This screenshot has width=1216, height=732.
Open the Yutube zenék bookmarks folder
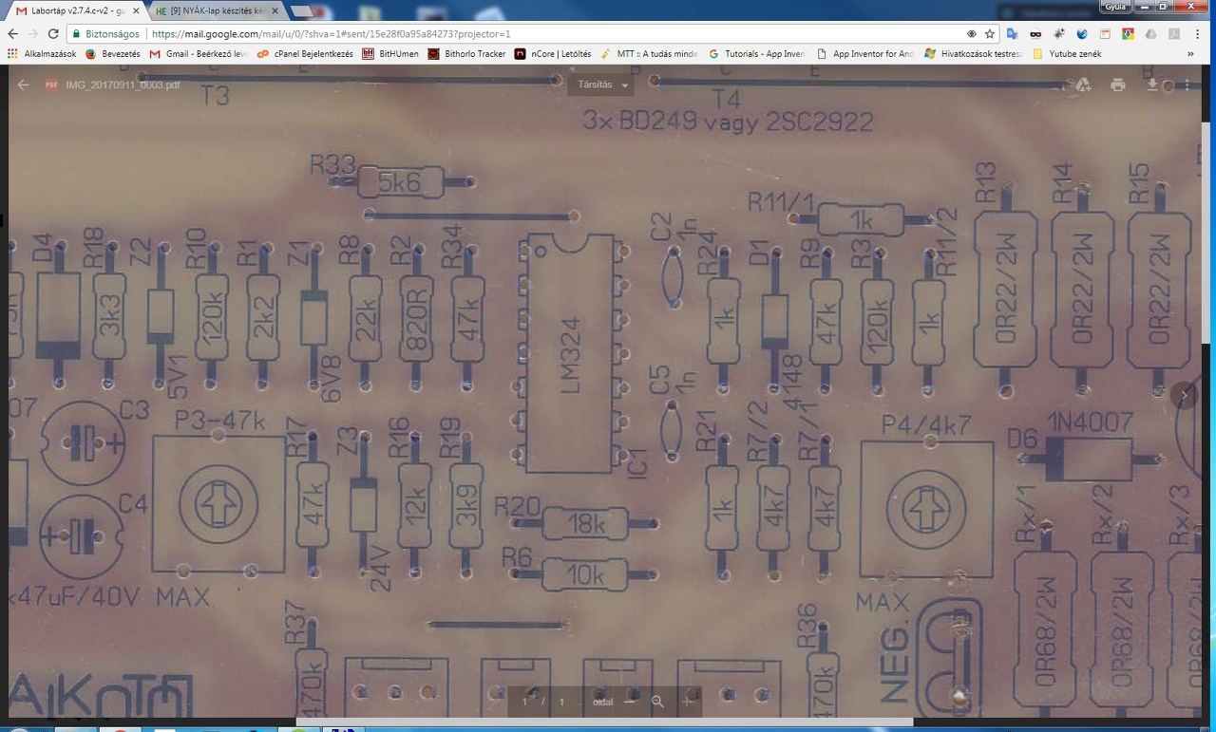(1067, 54)
